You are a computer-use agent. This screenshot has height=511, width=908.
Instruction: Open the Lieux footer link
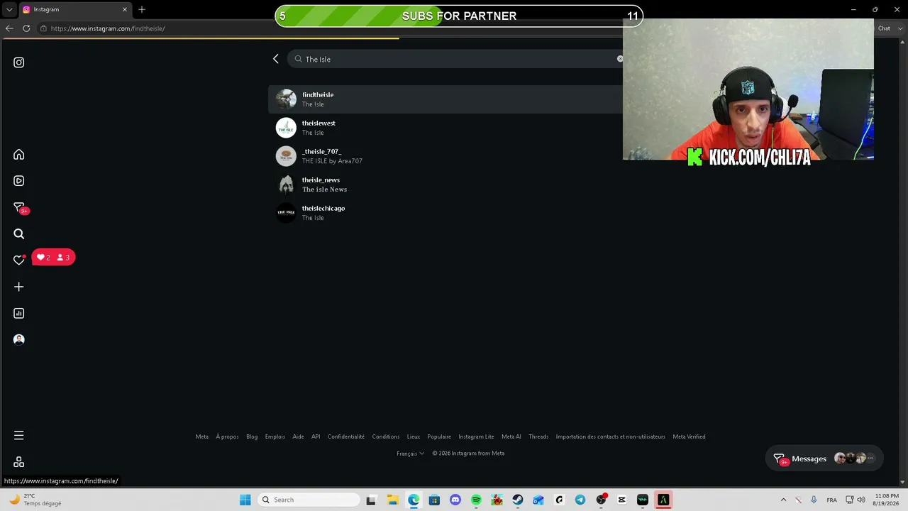point(414,437)
